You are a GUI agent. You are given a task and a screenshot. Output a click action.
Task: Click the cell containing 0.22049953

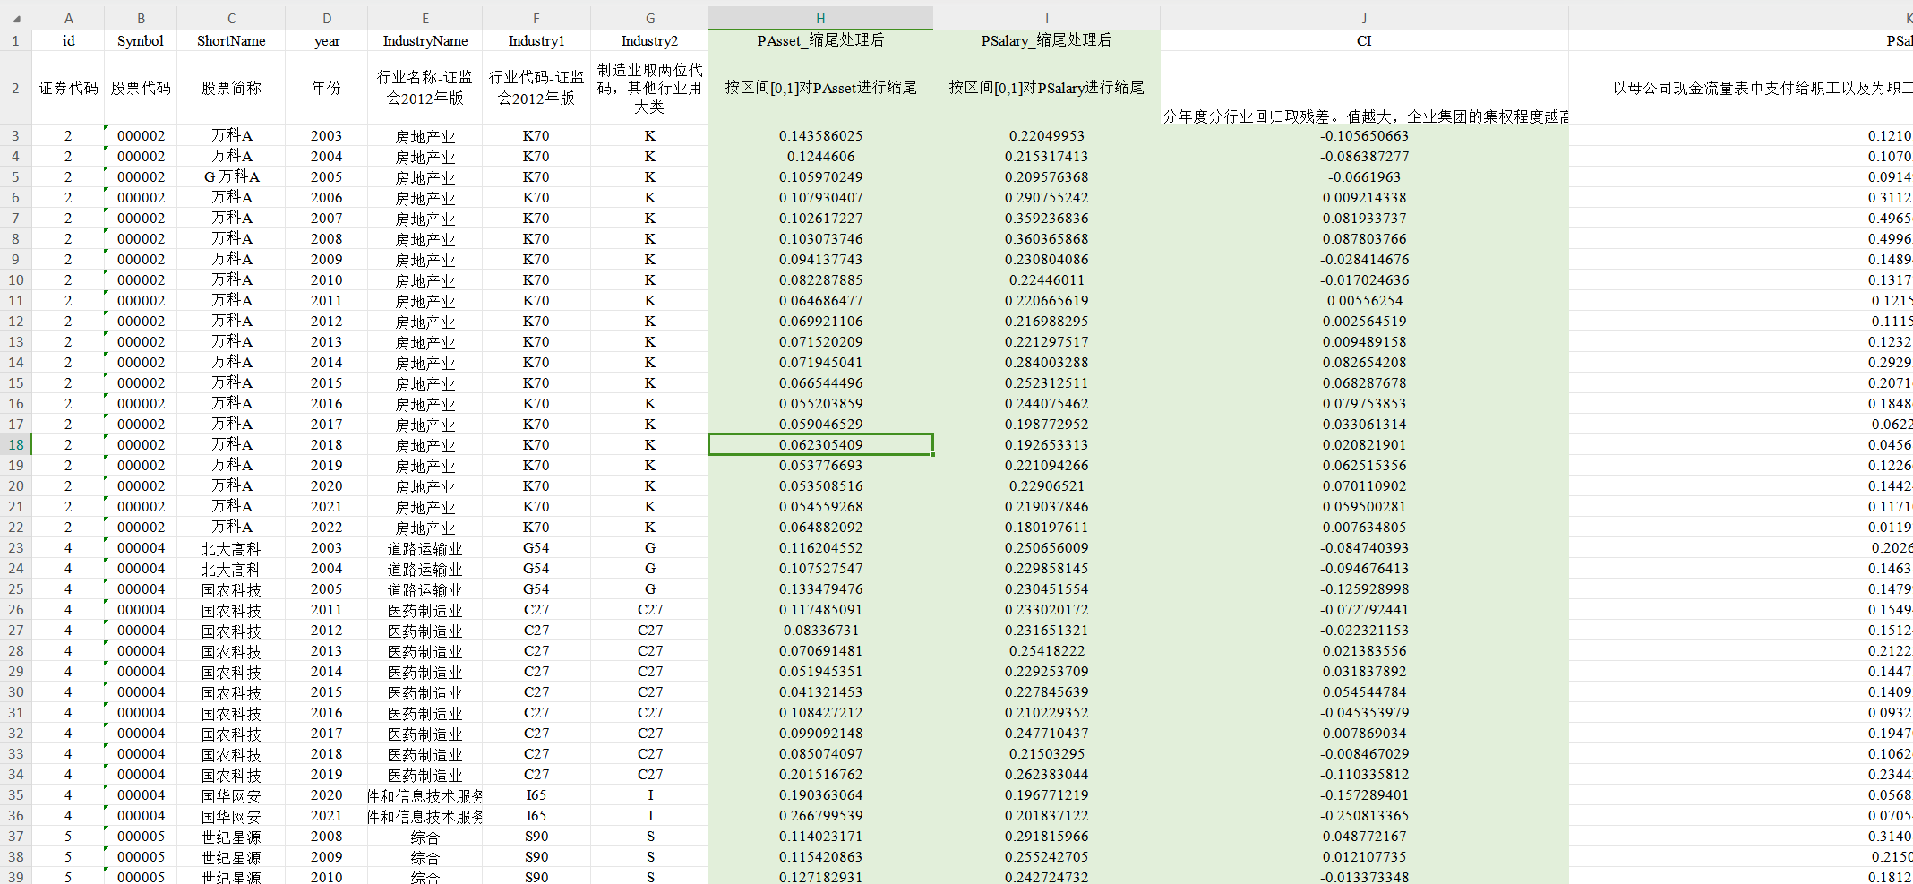[x=1047, y=135]
